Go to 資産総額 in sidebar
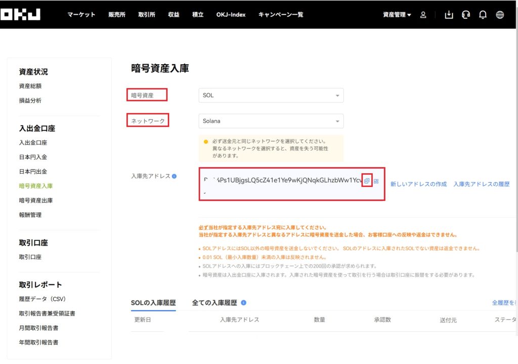 click(x=30, y=86)
